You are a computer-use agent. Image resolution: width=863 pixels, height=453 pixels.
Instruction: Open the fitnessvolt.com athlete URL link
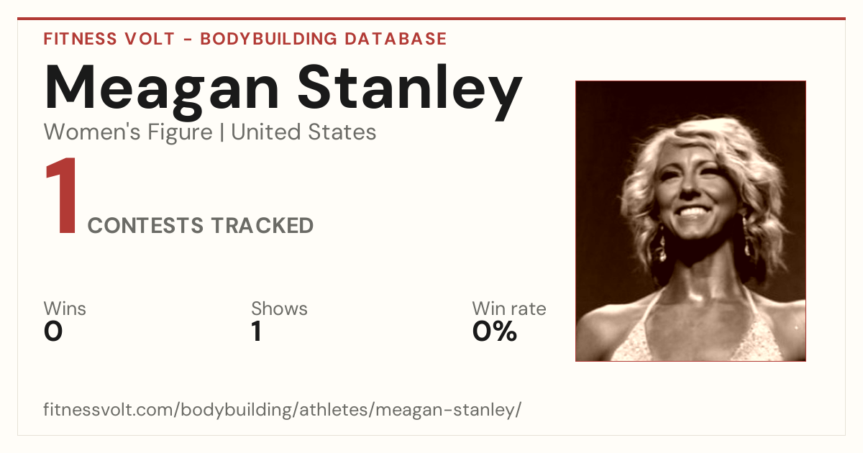[x=283, y=410]
